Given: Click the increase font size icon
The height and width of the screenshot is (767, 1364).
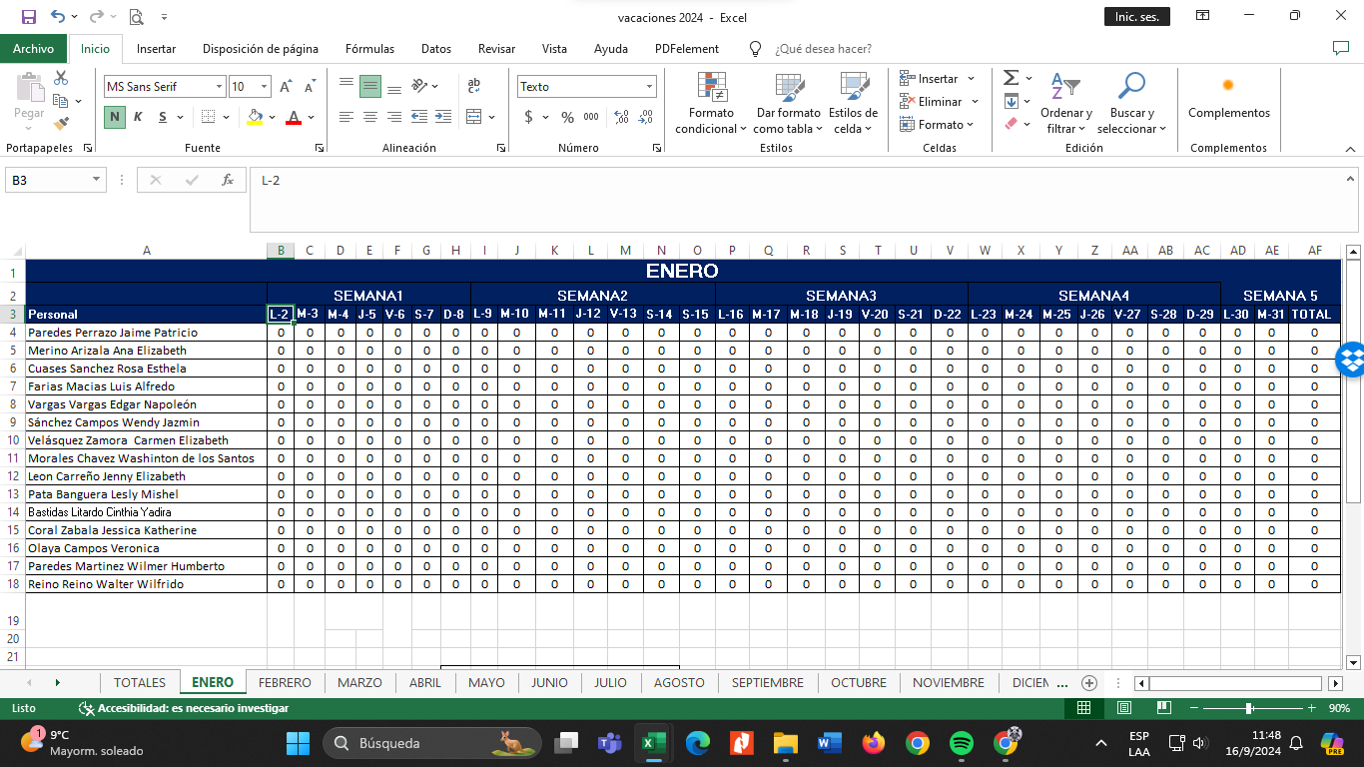Looking at the screenshot, I should pyautogui.click(x=285, y=87).
